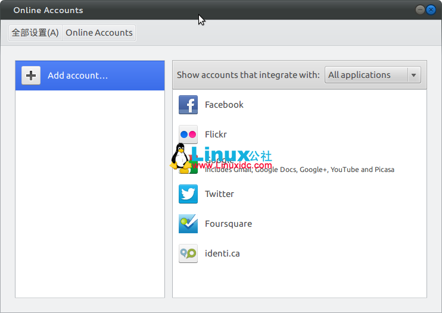Click the Google description mentioning Gmail and Picasa
This screenshot has width=442, height=313.
(x=300, y=170)
